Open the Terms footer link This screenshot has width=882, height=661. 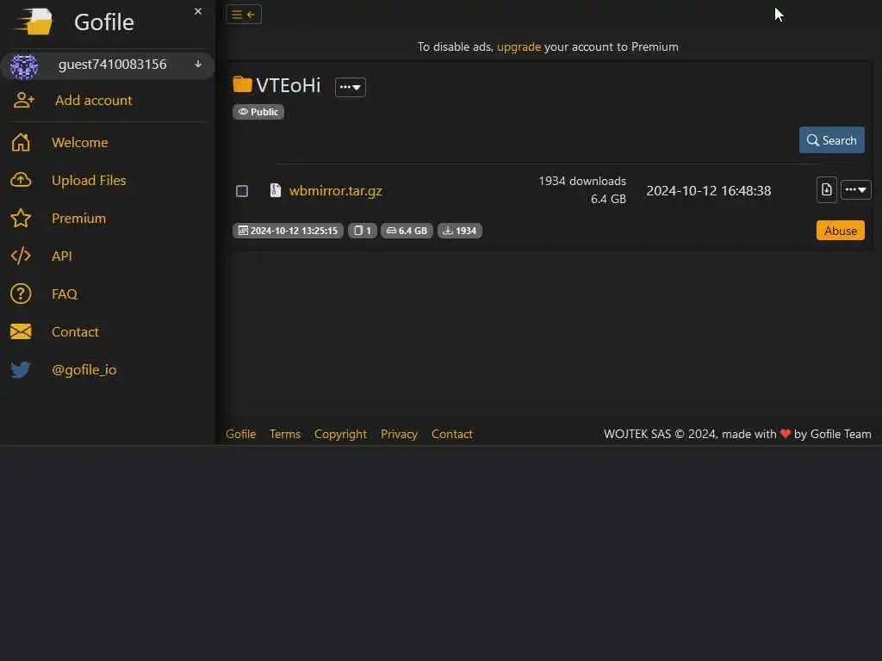click(x=285, y=434)
